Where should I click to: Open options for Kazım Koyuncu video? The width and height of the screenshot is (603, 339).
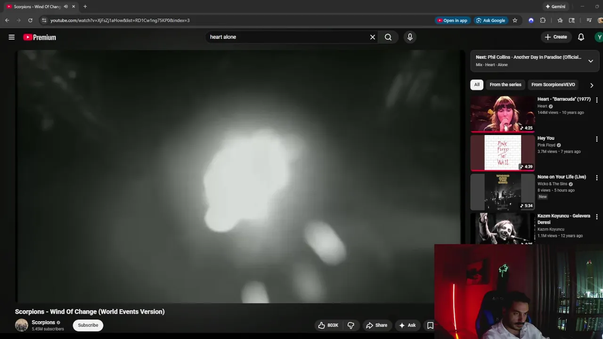596,217
